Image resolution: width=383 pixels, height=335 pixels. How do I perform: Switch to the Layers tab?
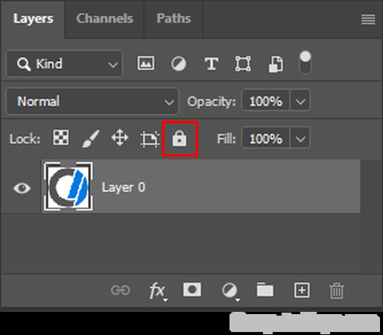[33, 19]
